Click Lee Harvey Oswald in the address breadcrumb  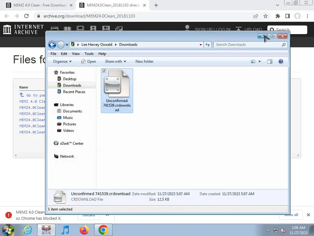pos(97,45)
